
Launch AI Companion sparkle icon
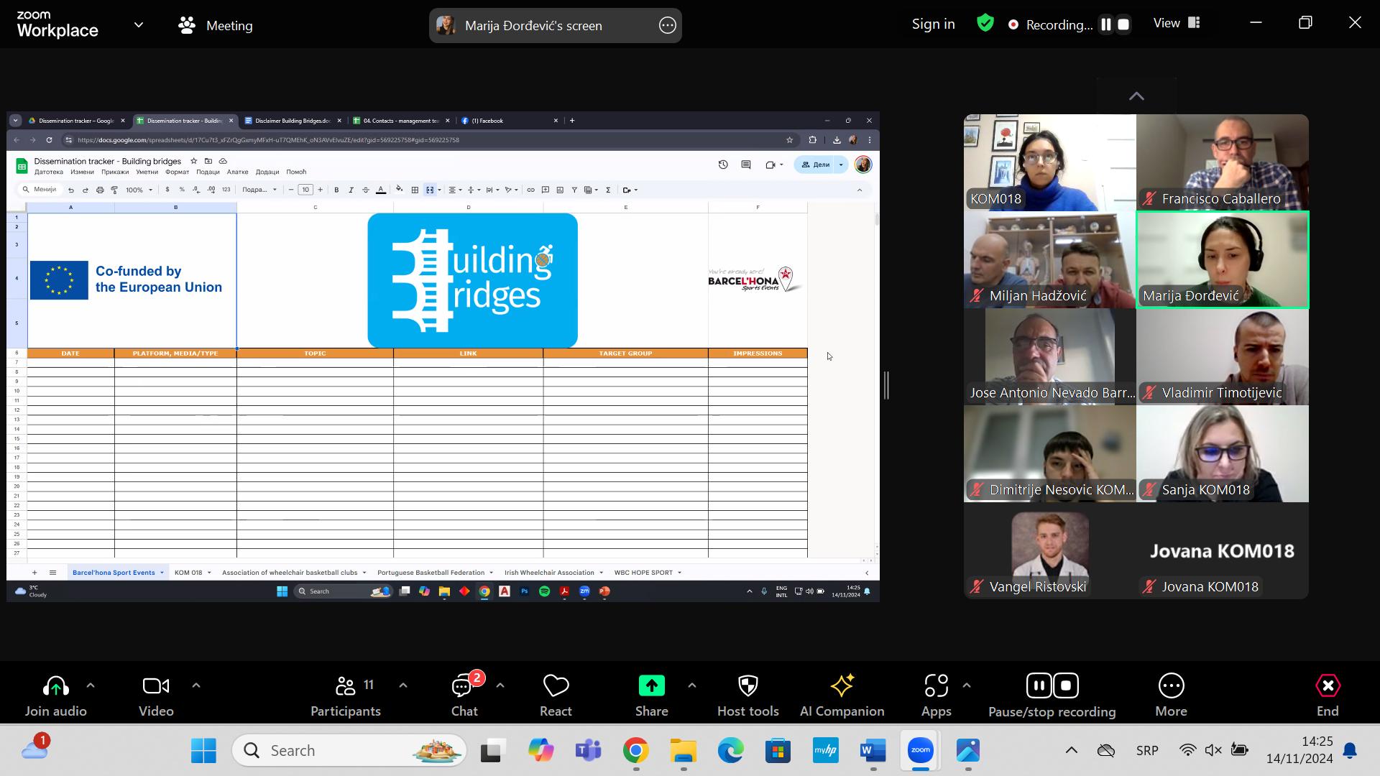pos(842,686)
